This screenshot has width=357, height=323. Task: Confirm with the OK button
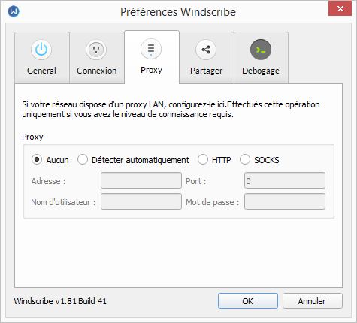click(x=248, y=301)
